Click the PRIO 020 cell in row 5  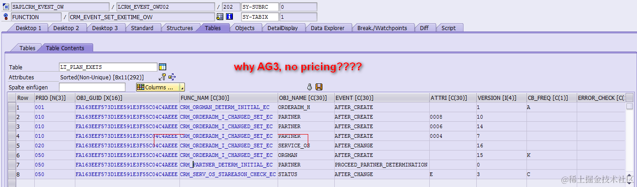pos(54,145)
